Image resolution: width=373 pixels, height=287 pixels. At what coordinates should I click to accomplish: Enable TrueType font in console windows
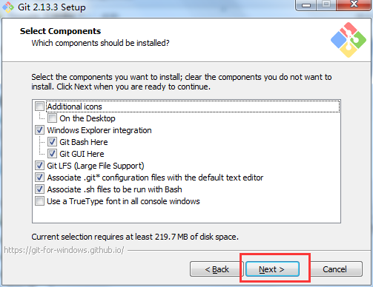(39, 201)
